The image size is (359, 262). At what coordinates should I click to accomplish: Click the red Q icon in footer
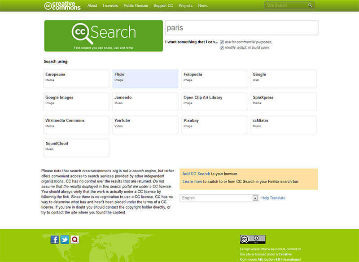pyautogui.click(x=74, y=240)
